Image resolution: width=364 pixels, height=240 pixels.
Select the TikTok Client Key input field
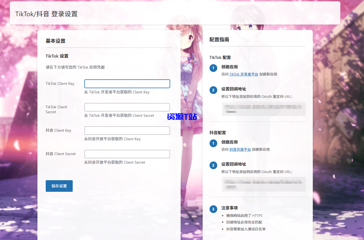[x=127, y=83]
